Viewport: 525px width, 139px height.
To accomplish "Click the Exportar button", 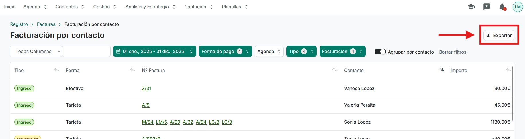I will pyautogui.click(x=499, y=35).
